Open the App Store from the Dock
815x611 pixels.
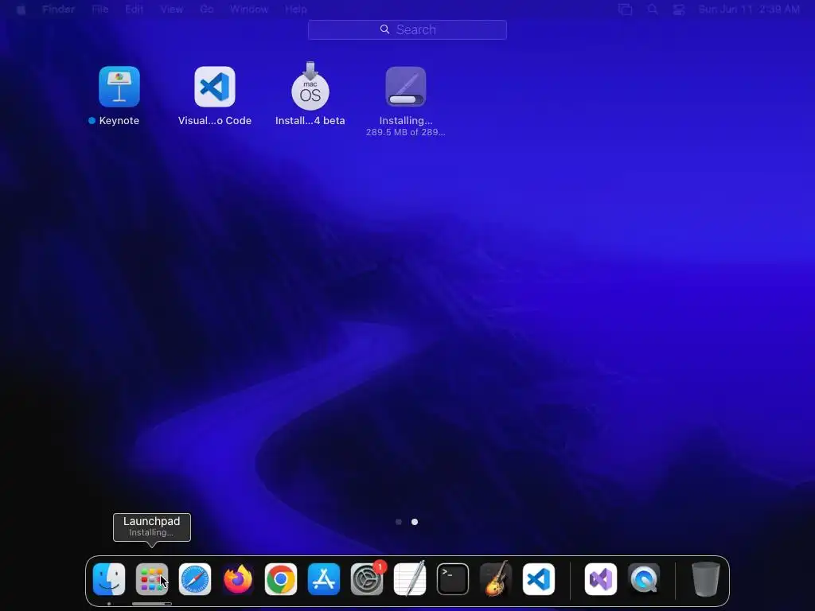[324, 579]
